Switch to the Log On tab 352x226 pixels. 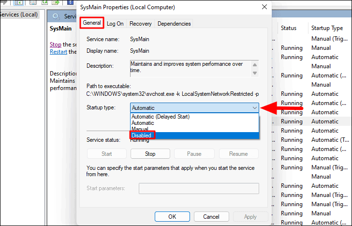click(x=115, y=24)
